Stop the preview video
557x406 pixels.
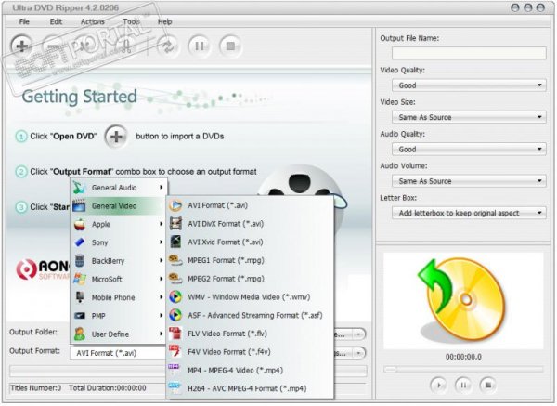[488, 385]
